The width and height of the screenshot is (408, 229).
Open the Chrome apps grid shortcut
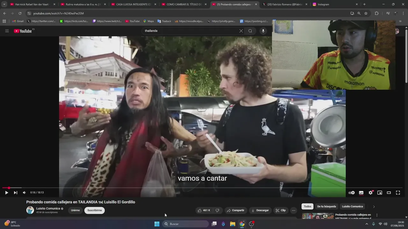(4, 21)
